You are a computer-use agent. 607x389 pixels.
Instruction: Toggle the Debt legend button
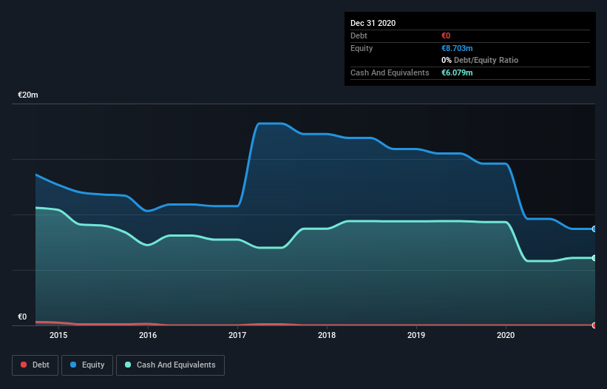point(35,365)
